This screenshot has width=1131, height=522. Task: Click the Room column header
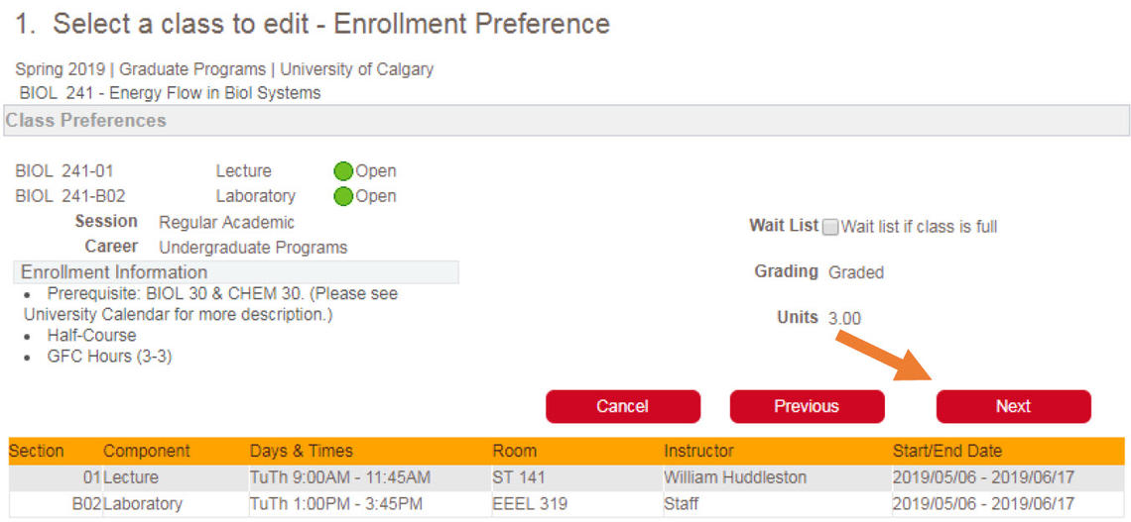tap(514, 452)
